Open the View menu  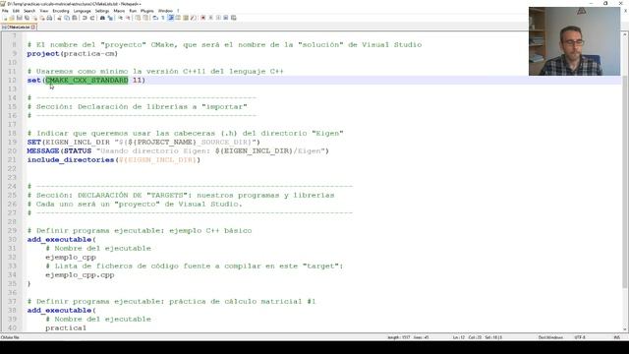pyautogui.click(x=44, y=11)
